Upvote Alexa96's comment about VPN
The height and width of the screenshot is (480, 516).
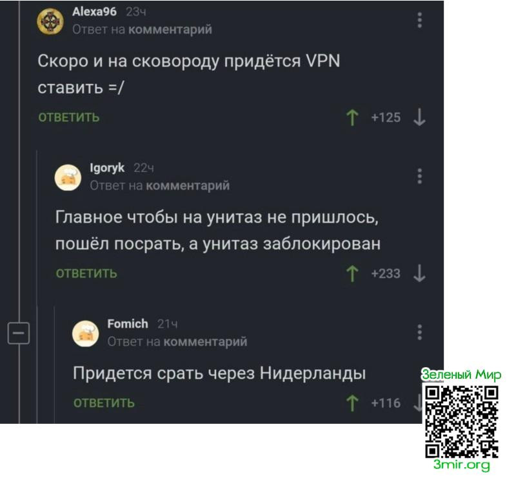(x=352, y=117)
